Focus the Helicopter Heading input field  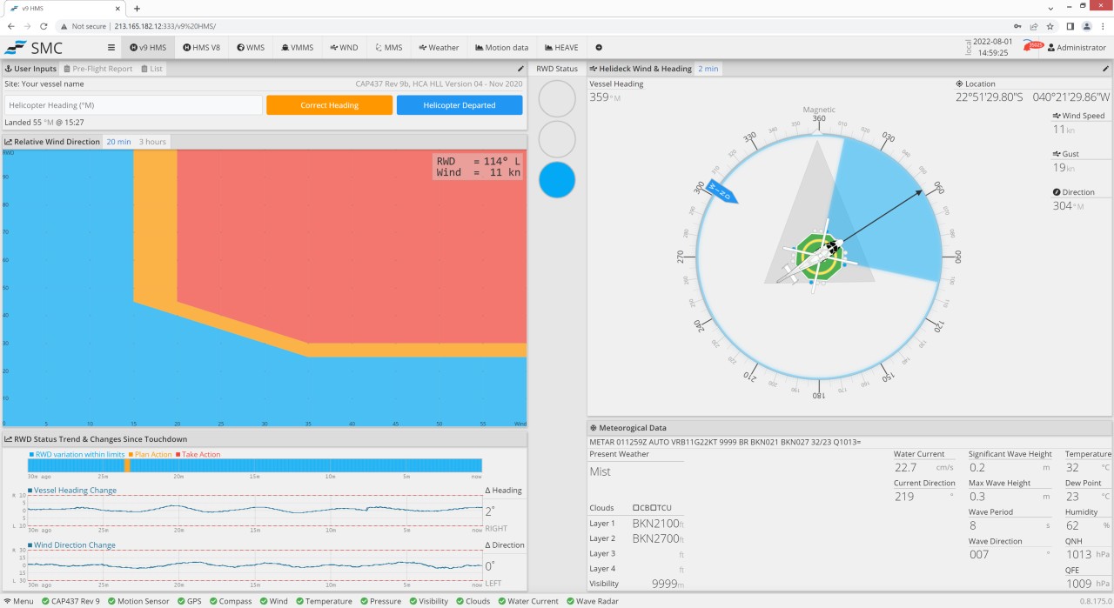(133, 105)
